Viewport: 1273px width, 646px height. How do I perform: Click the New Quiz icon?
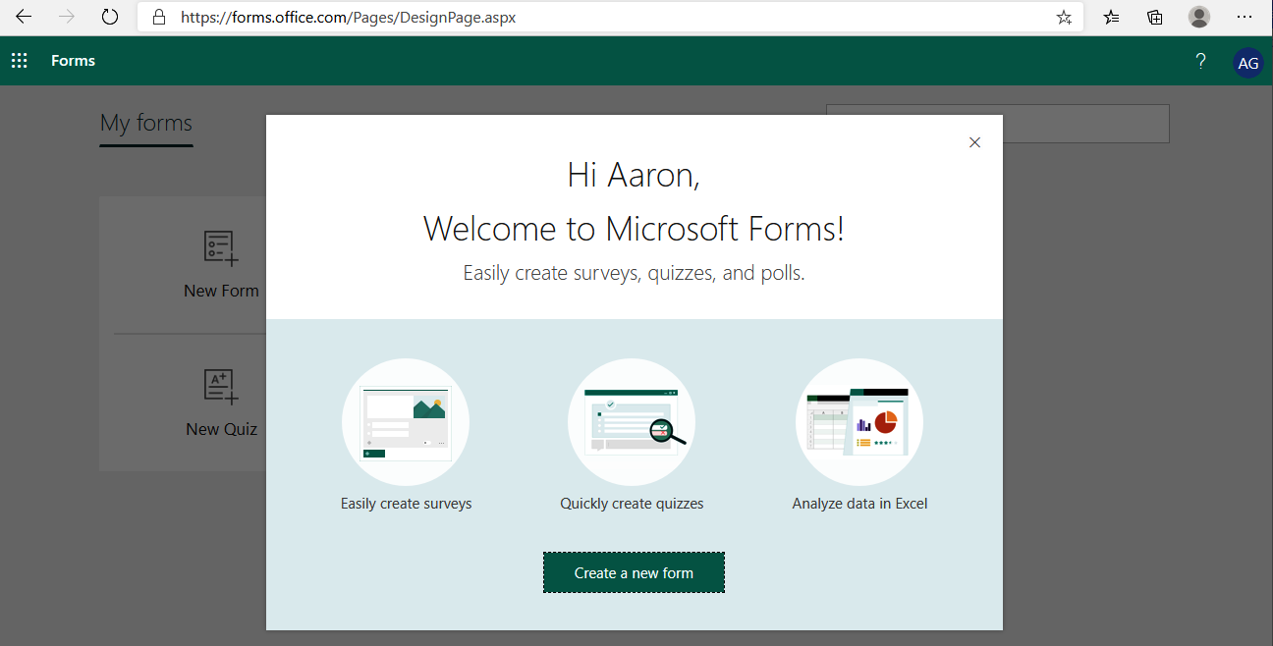221,387
